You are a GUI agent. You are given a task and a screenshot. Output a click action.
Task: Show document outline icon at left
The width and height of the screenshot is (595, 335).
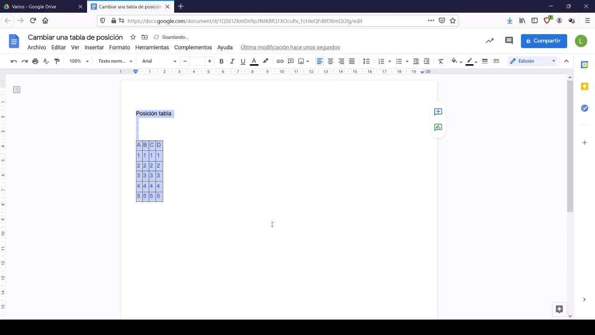17,90
